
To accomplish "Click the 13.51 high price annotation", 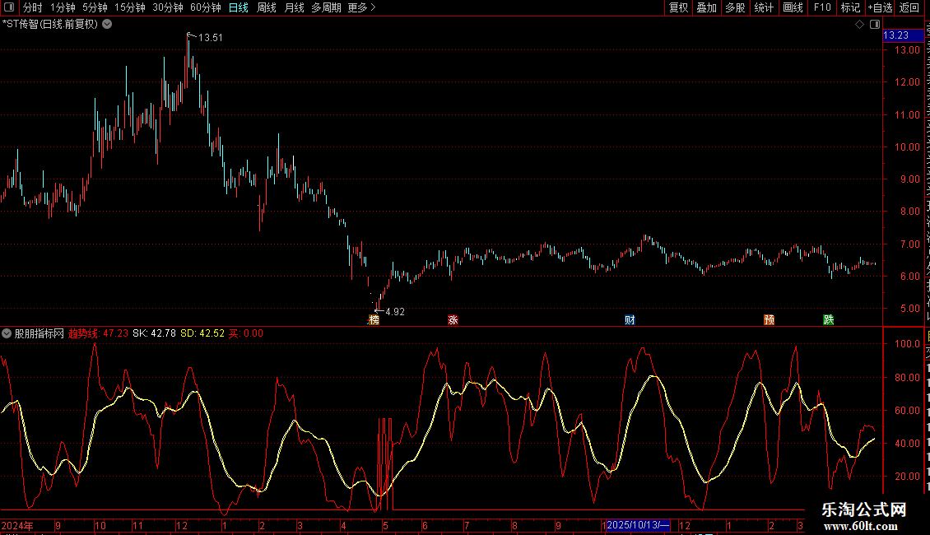I will point(211,37).
